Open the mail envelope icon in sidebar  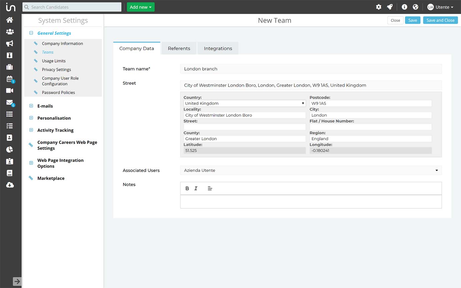pyautogui.click(x=10, y=103)
